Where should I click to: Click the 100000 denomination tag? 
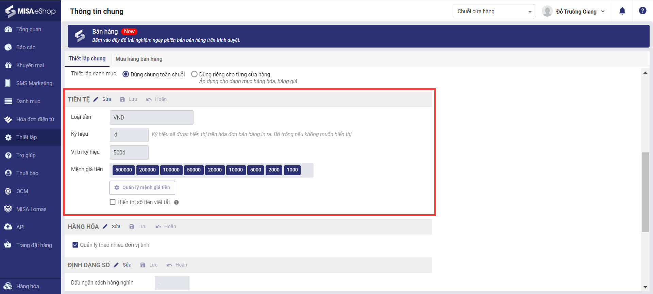(171, 170)
